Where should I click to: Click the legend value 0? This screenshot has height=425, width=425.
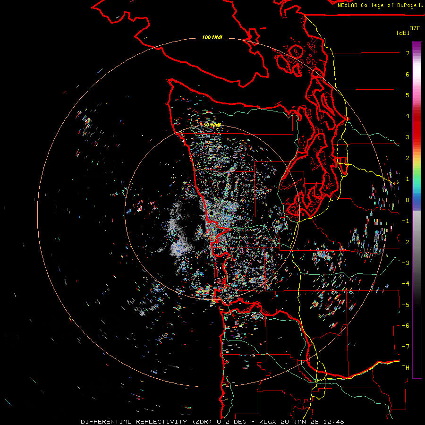(408, 200)
